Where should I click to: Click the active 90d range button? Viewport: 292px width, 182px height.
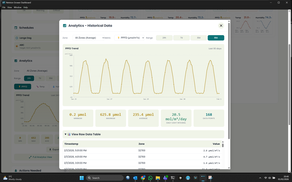216,38
